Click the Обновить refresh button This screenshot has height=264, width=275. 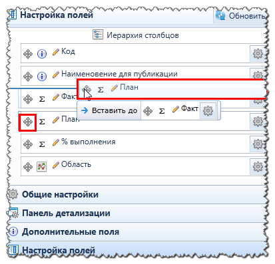click(x=241, y=16)
